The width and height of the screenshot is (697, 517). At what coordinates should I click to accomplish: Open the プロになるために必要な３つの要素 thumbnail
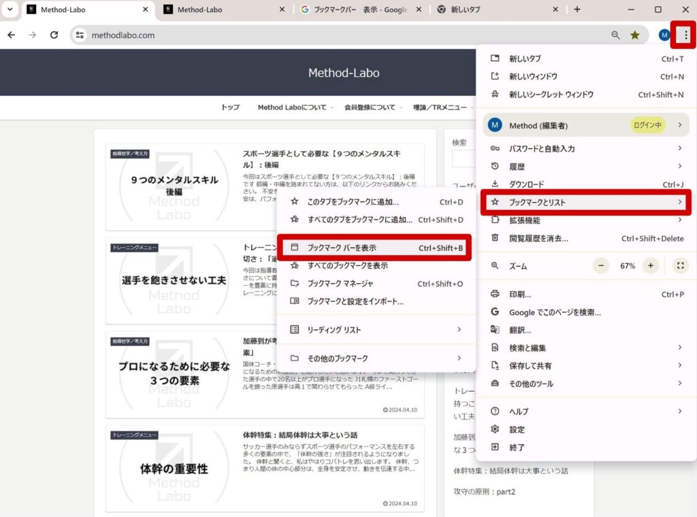[174, 373]
